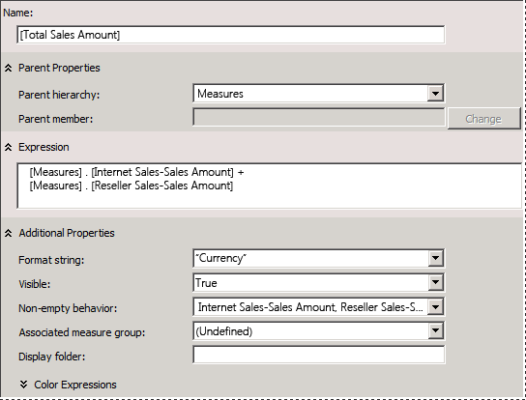This screenshot has width=526, height=400.
Task: Collapse the Expression section
Action: tap(9, 147)
